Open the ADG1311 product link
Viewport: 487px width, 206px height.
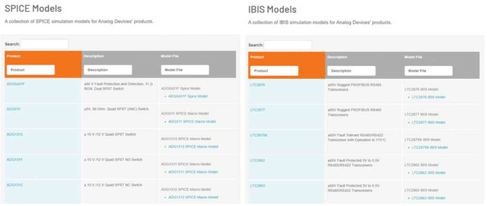click(14, 160)
